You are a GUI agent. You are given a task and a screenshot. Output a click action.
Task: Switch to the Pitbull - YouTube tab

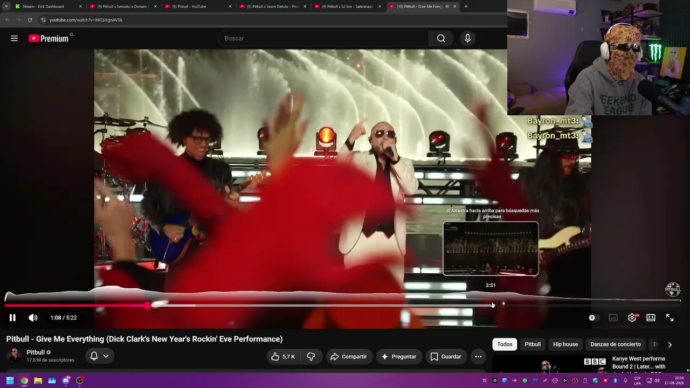click(x=198, y=6)
